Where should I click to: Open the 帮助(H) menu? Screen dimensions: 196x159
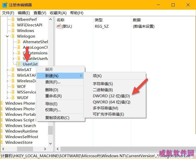click(x=77, y=13)
